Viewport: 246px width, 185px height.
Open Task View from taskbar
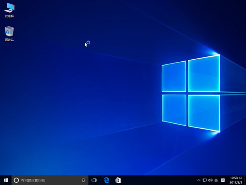(94, 180)
